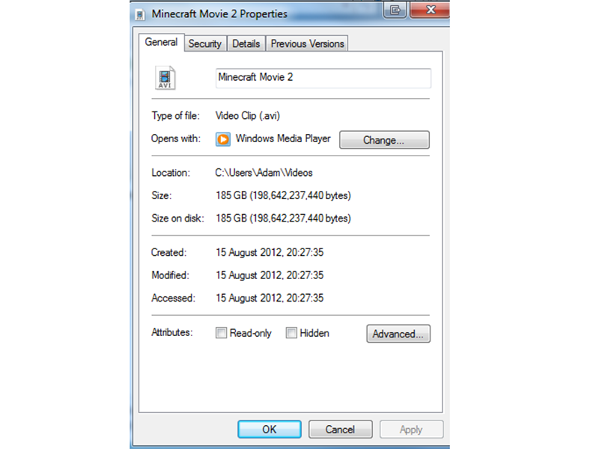The width and height of the screenshot is (599, 449).
Task: Toggle the Hidden attribute checkbox
Action: click(x=291, y=332)
